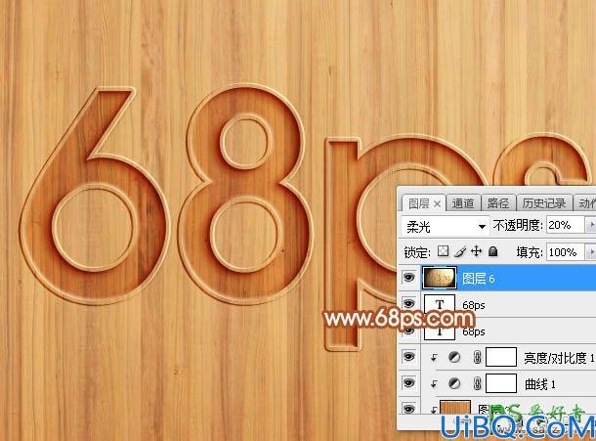The width and height of the screenshot is (596, 441).
Task: Click the 曲线 1 adjustment layer icon
Action: [x=454, y=383]
